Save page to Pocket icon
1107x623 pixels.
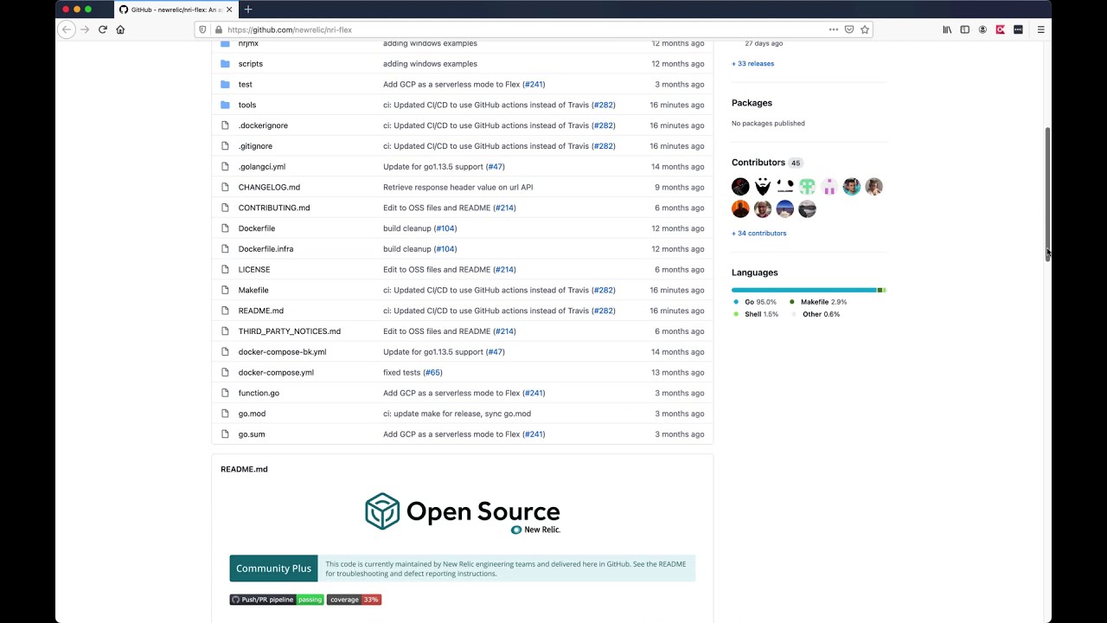tap(849, 29)
